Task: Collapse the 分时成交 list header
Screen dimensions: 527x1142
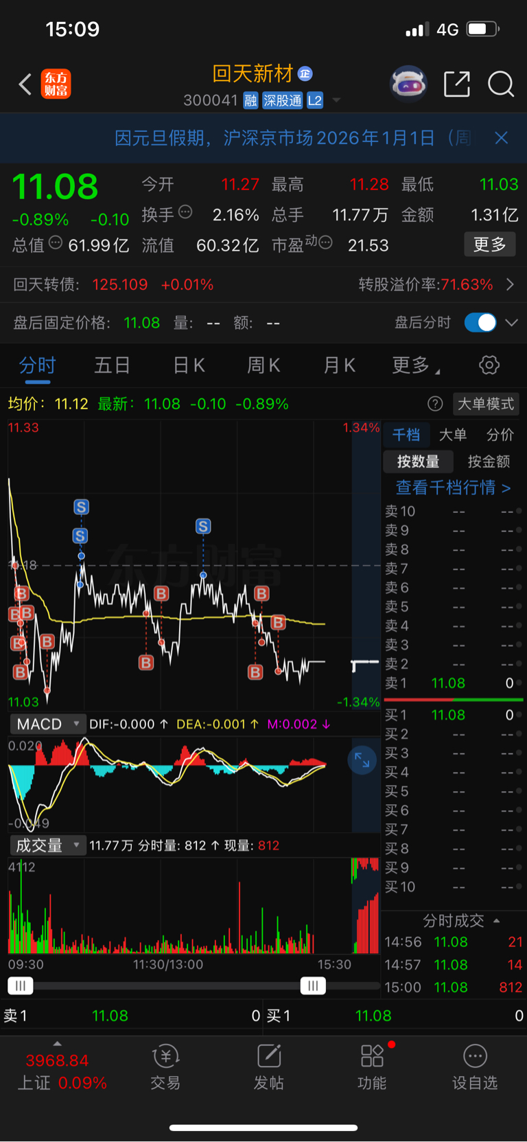Action: [x=461, y=920]
